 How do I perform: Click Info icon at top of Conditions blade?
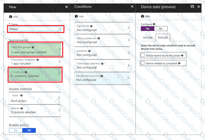tap(76, 16)
